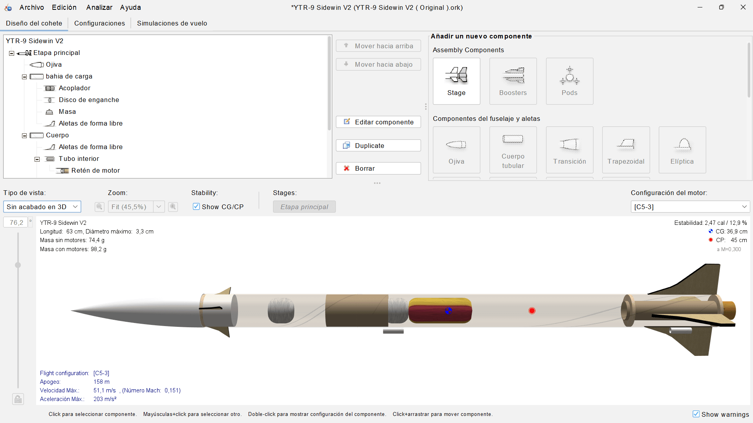
Task: Add a Transición component
Action: click(570, 150)
